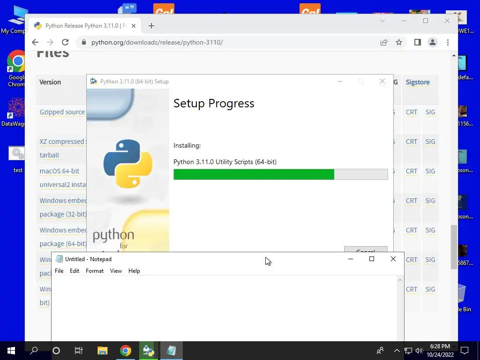480x360 pixels.
Task: Open People icon in system tray
Action: click(380, 351)
